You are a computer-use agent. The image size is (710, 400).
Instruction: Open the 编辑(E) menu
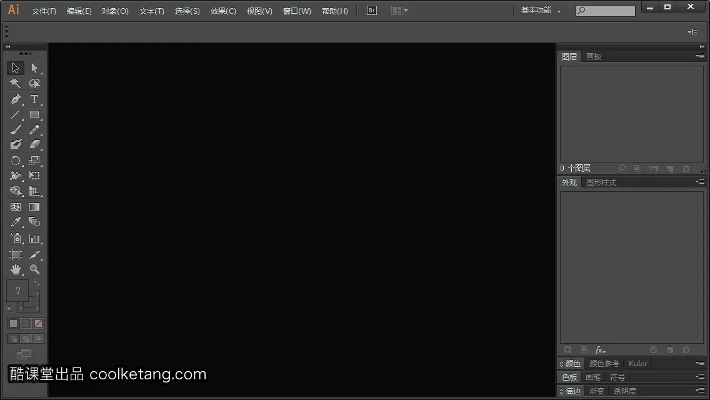point(79,11)
